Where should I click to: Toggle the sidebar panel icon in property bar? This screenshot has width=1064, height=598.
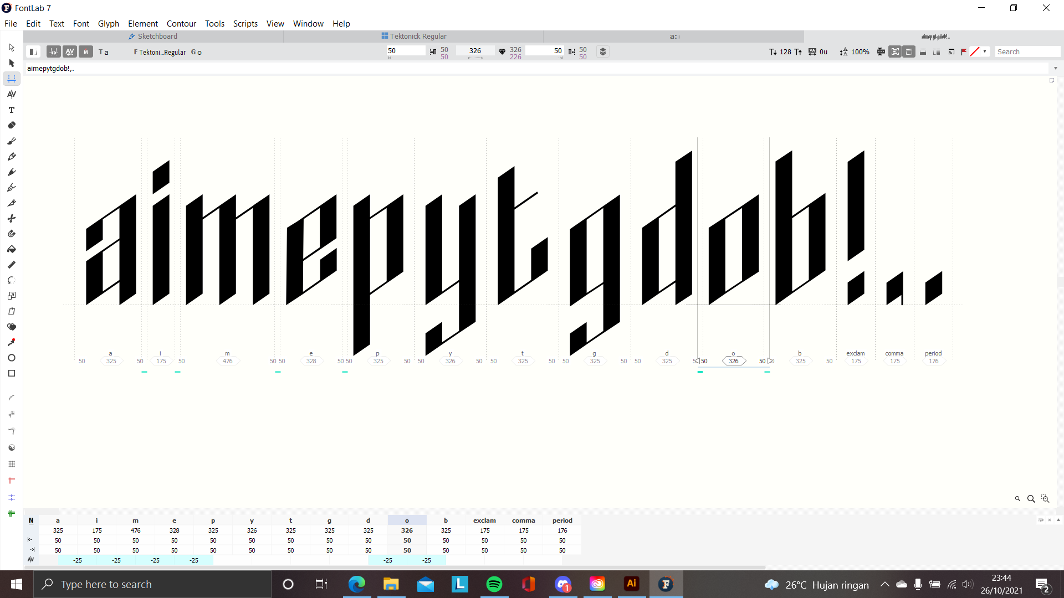point(33,51)
